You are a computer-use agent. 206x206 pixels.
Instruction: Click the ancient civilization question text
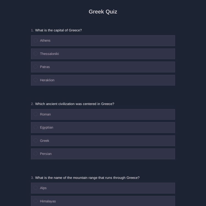pos(74,104)
